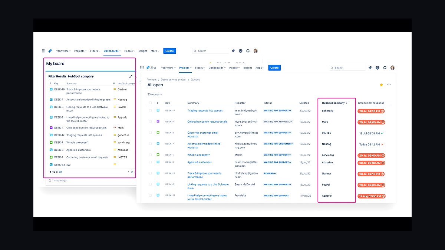Expand Filters menu in queue window
This screenshot has height=250, width=445.
(x=200, y=68)
